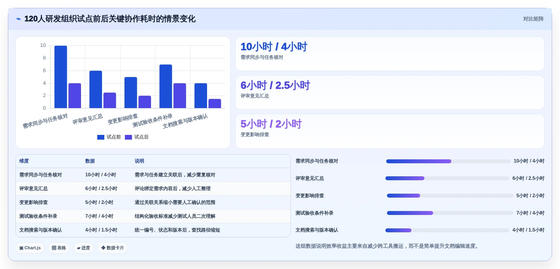Click progress value label 7小时 / 4小时
Viewport: 560px width, 269px height.
530,213
